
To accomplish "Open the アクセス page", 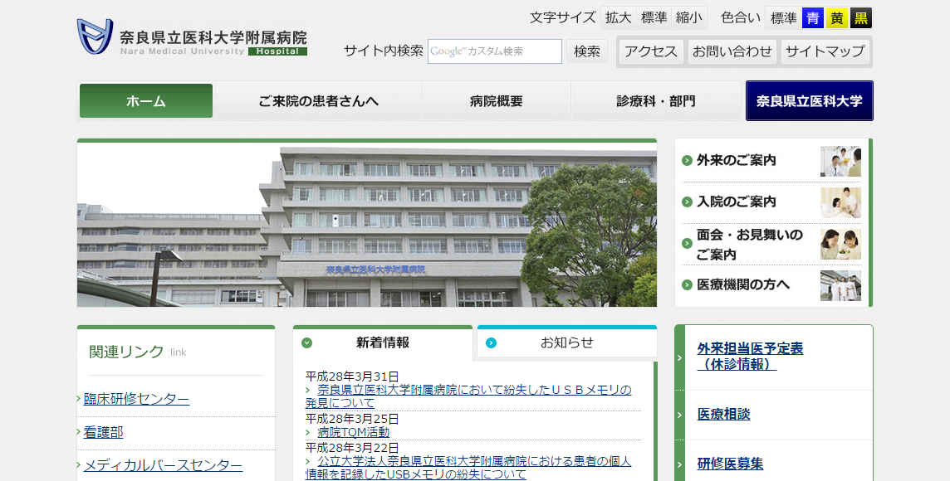I will point(651,52).
